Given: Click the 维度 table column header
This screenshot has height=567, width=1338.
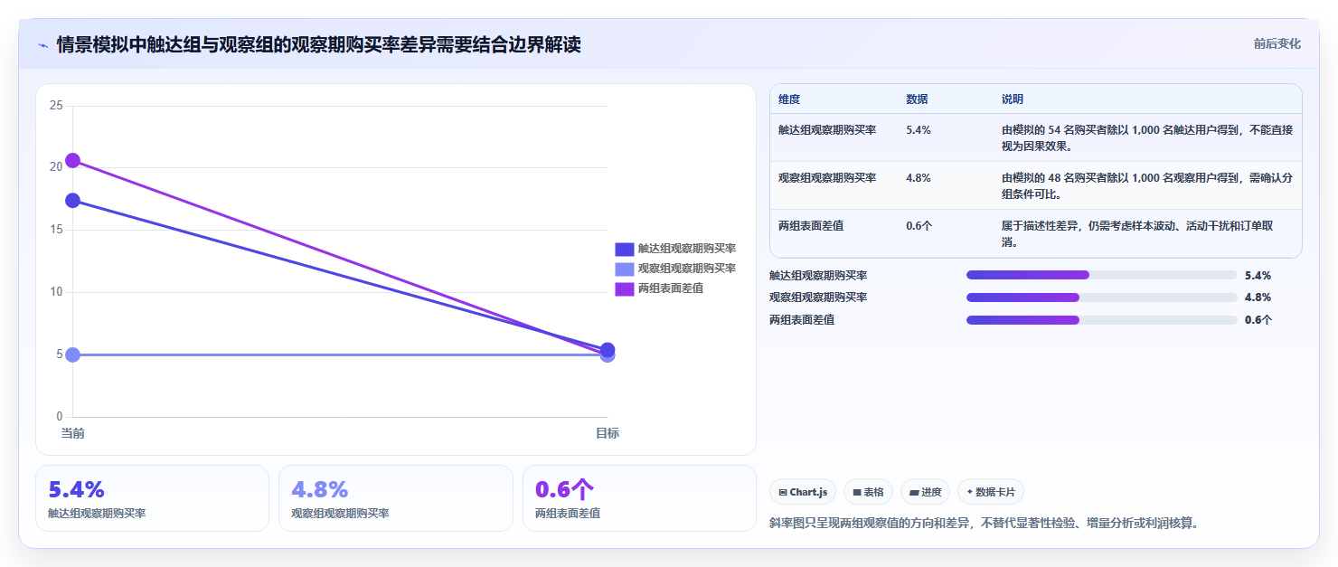Looking at the screenshot, I should click(789, 99).
